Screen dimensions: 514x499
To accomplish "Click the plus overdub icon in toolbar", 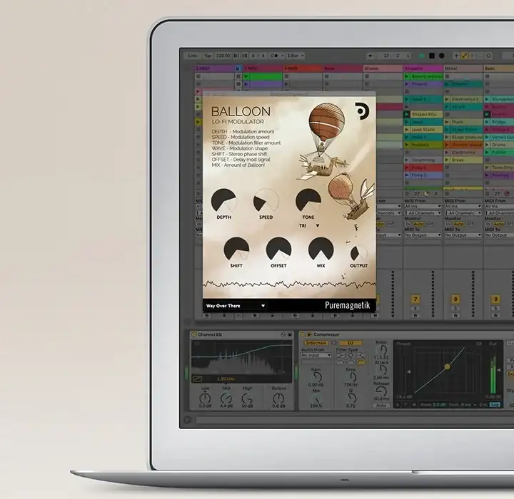I will pos(456,56).
